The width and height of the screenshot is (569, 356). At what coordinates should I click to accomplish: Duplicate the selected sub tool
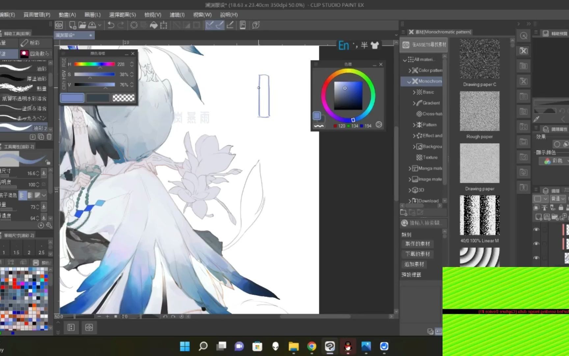(41, 136)
